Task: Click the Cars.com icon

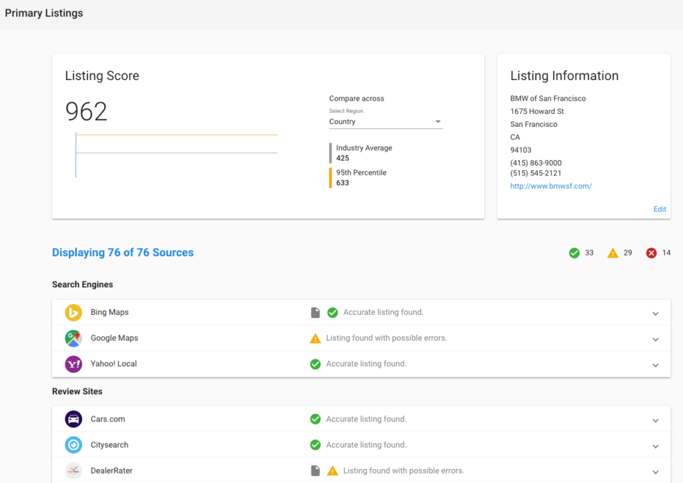Action: [x=73, y=419]
